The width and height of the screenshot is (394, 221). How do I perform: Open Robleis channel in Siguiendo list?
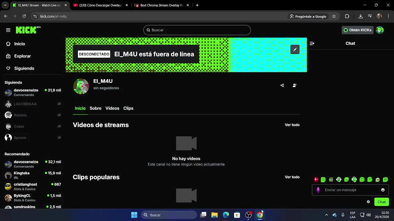[x=33, y=115]
